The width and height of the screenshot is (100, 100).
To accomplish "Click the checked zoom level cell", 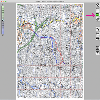I will [x=3, y=20].
